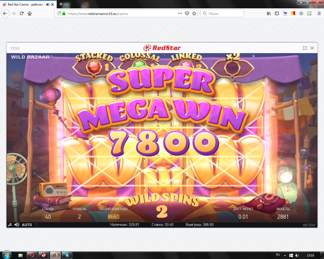Image resolution: width=324 pixels, height=259 pixels.
Task: Click the grey globe extension icon
Action: point(301,13)
